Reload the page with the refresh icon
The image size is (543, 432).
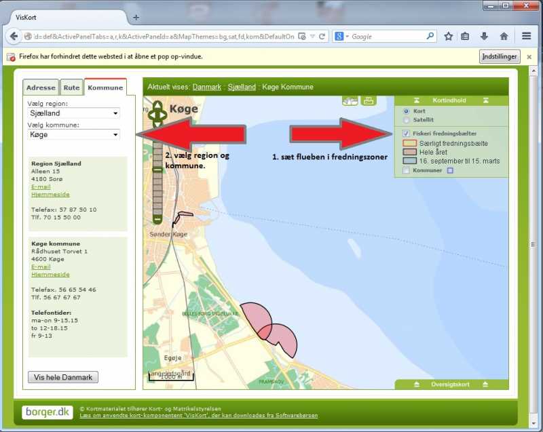322,36
